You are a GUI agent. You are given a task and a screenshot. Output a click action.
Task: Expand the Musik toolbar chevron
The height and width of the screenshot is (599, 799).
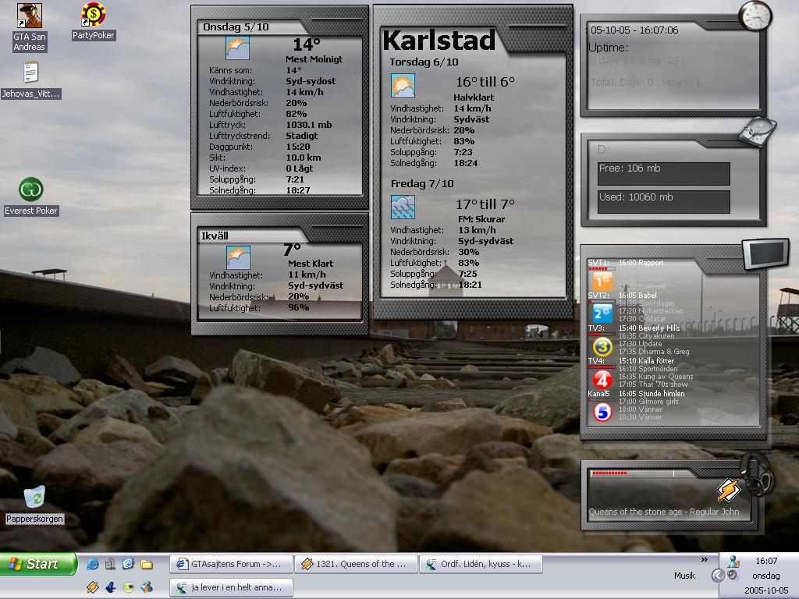click(705, 559)
